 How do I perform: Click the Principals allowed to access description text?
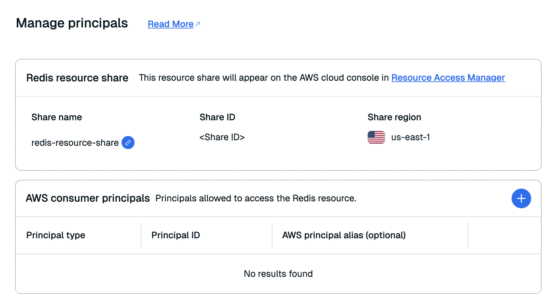tap(255, 198)
